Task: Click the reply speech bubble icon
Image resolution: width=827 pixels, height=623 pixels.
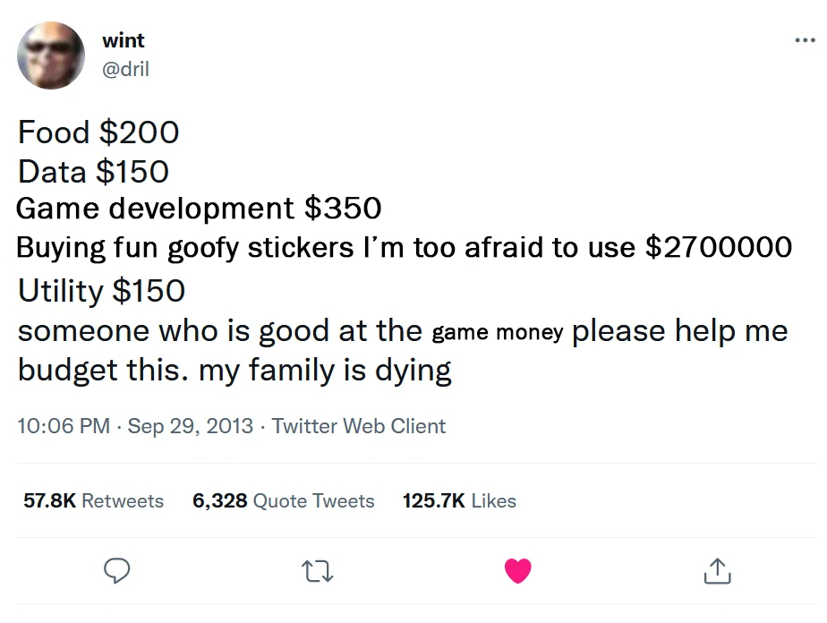Action: pyautogui.click(x=118, y=570)
